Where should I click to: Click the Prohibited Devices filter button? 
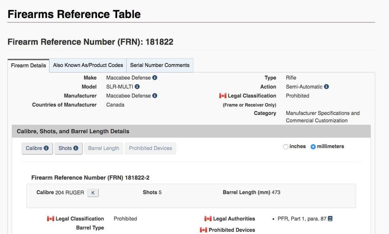(150, 148)
